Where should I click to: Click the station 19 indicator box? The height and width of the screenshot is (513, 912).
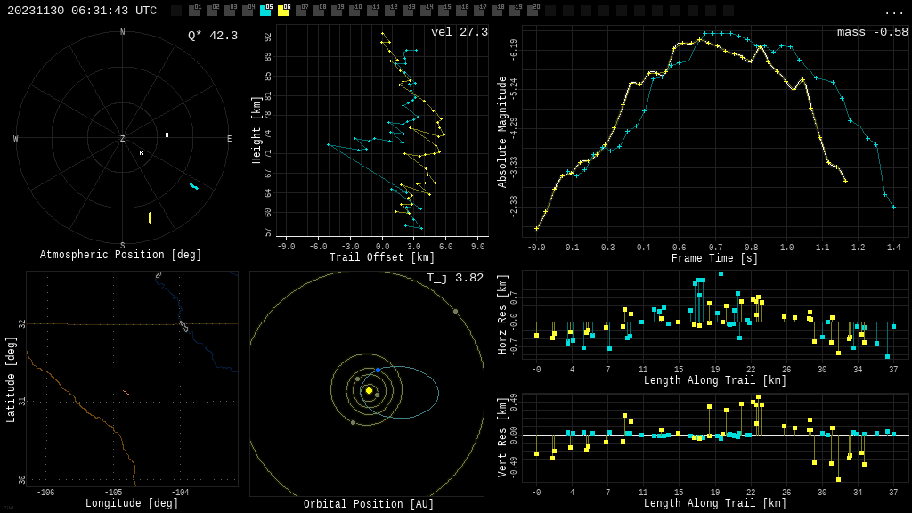[515, 11]
